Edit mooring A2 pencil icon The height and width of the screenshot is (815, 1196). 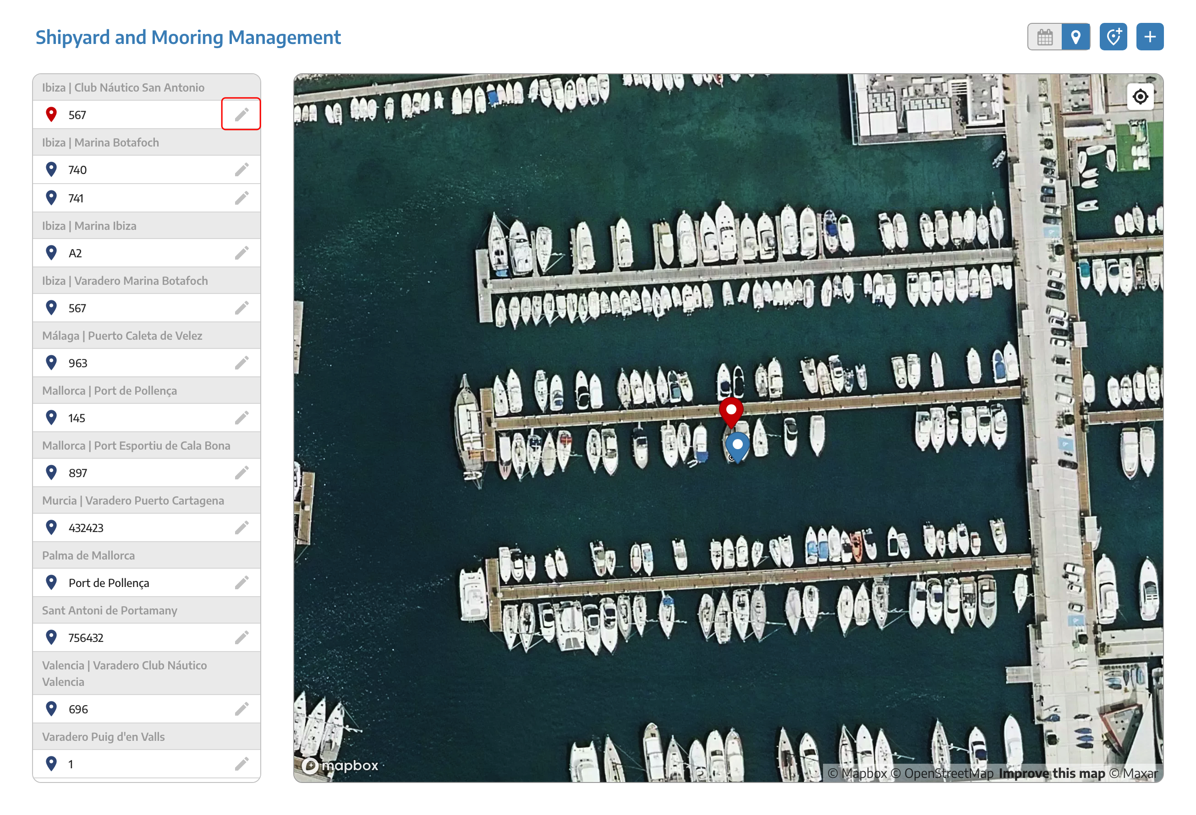click(x=241, y=253)
